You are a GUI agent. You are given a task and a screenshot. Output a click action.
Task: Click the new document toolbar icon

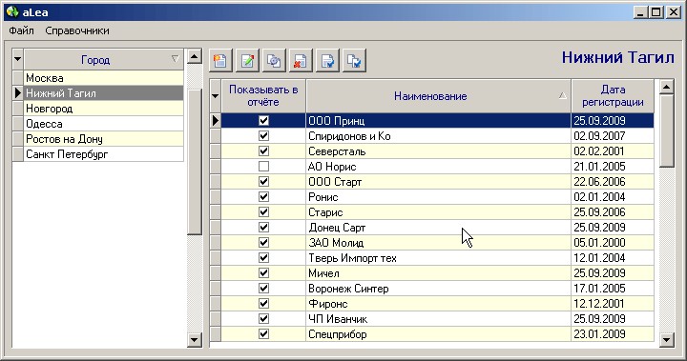(x=220, y=60)
